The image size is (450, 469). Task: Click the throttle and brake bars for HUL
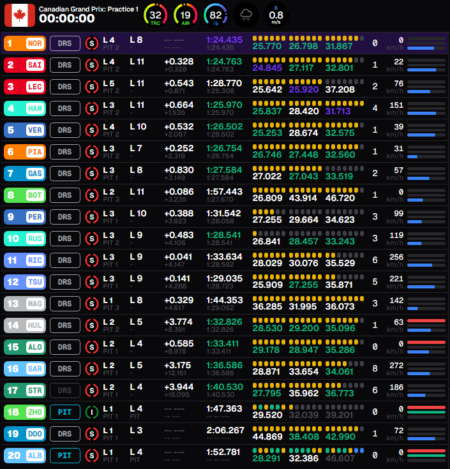pyautogui.click(x=426, y=325)
